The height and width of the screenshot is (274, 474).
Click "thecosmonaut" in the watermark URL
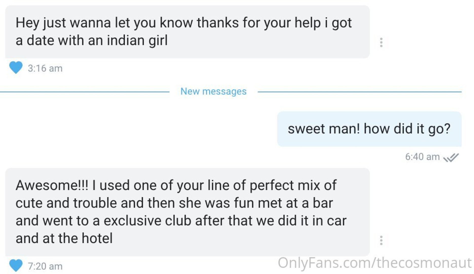pos(424,263)
